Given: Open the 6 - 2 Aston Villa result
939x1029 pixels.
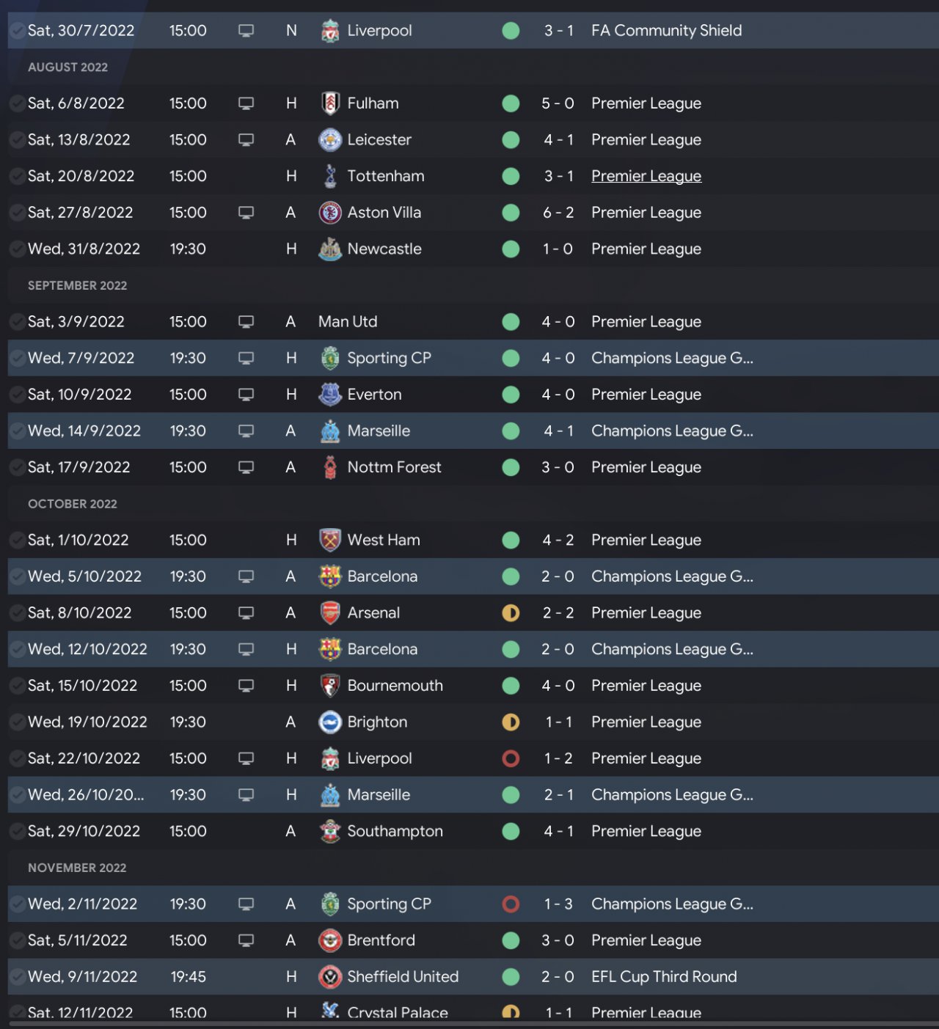Looking at the screenshot, I should click(558, 213).
